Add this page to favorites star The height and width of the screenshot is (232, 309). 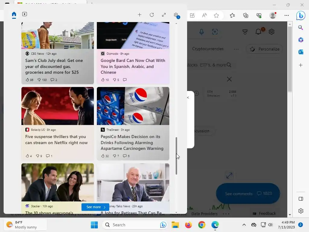[x=216, y=15]
